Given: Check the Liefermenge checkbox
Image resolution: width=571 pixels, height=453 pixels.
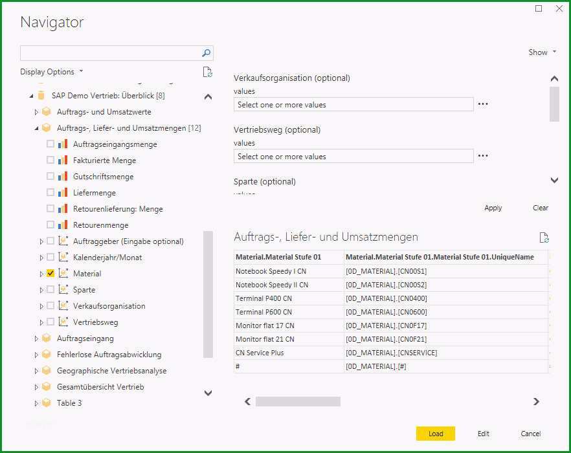Looking at the screenshot, I should pos(50,192).
